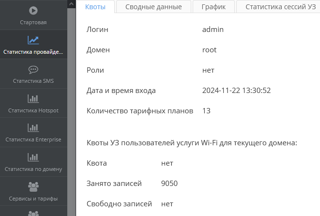Click the Квоты УЗ пользователей heading text
This screenshot has width=320, height=216.
coord(191,143)
